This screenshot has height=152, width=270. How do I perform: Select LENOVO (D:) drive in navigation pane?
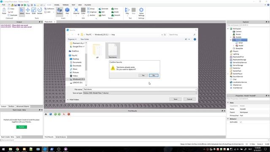click(77, 83)
